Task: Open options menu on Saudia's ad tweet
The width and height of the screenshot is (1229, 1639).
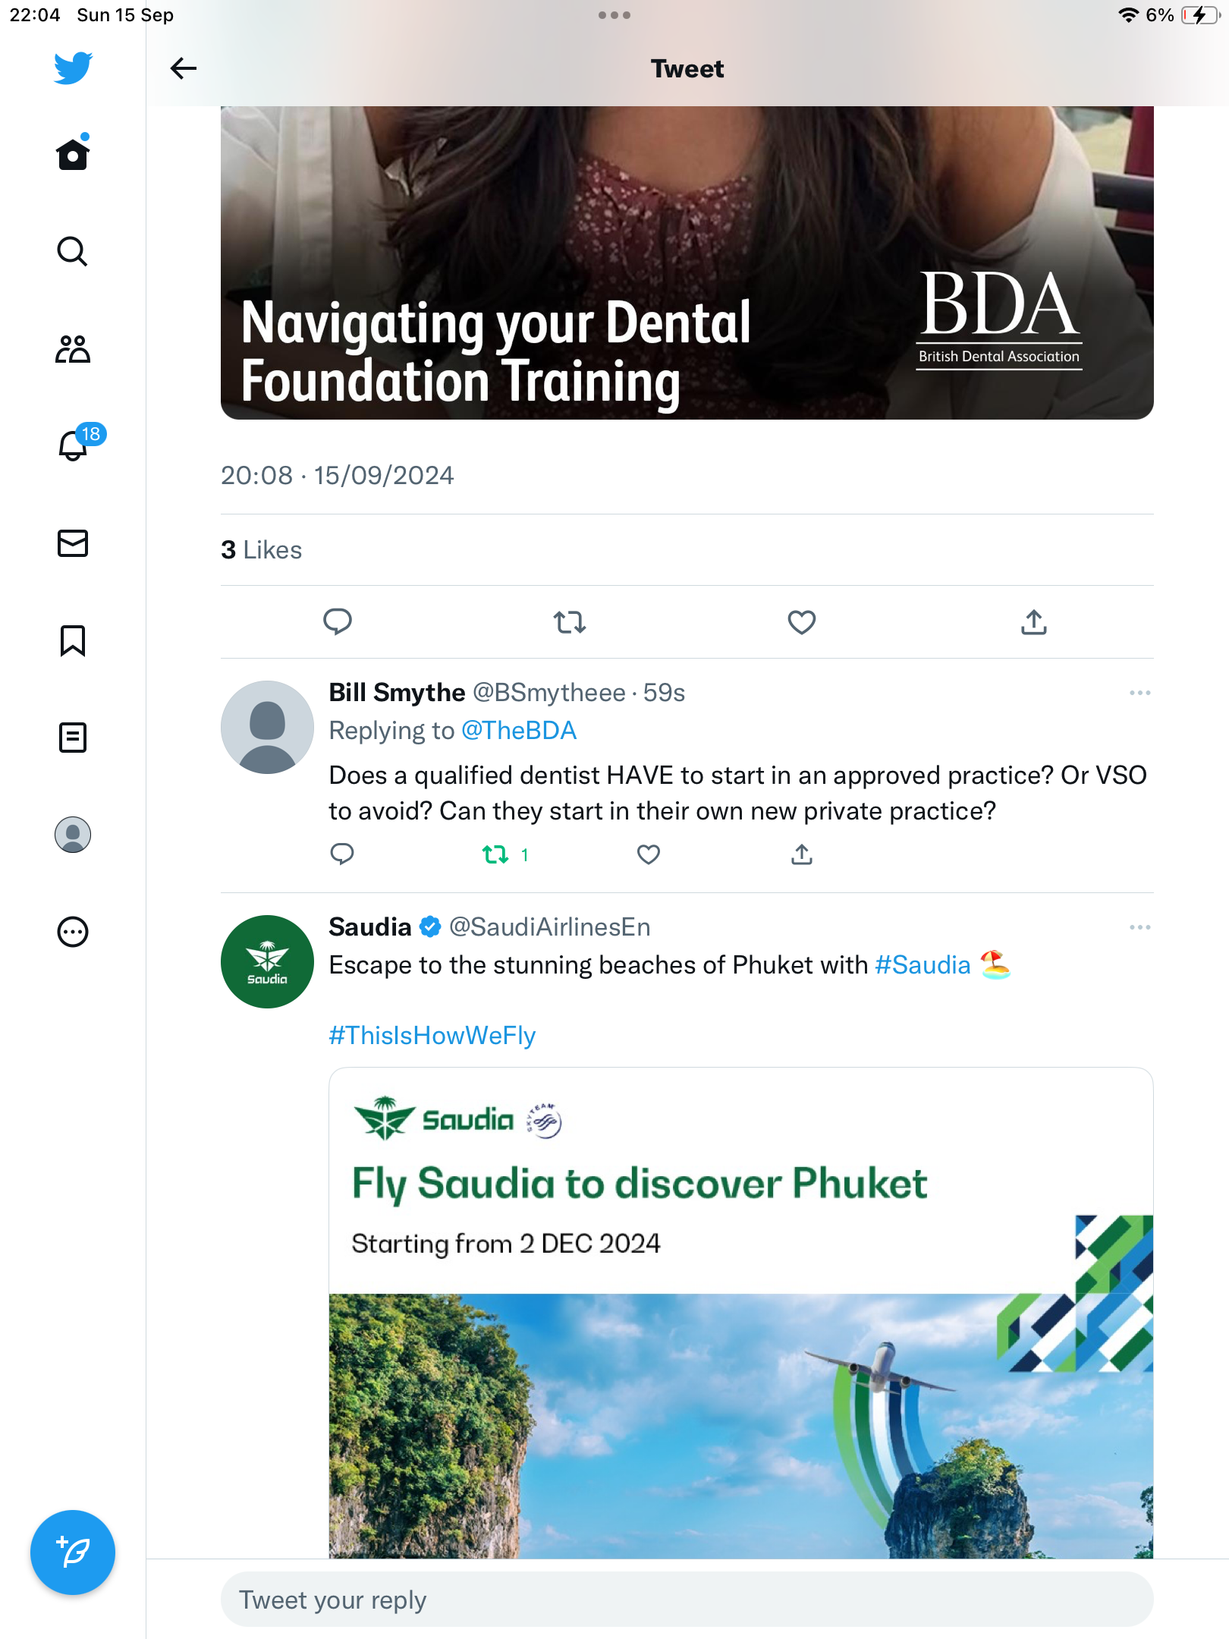Action: (x=1139, y=927)
